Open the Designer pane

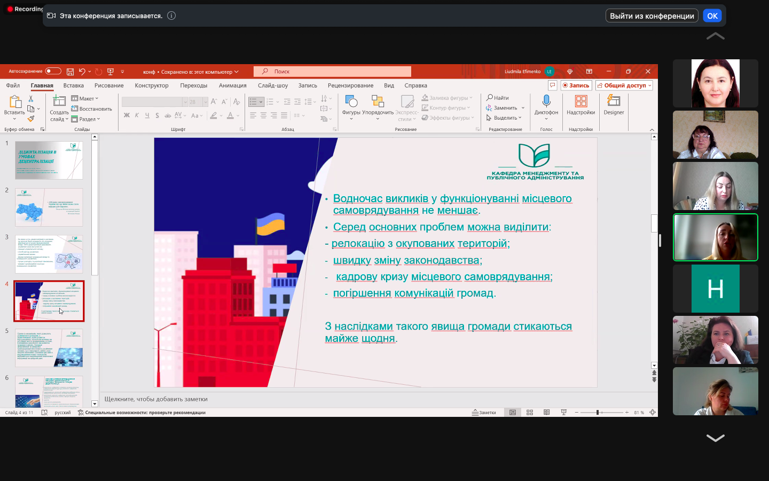[x=613, y=107]
